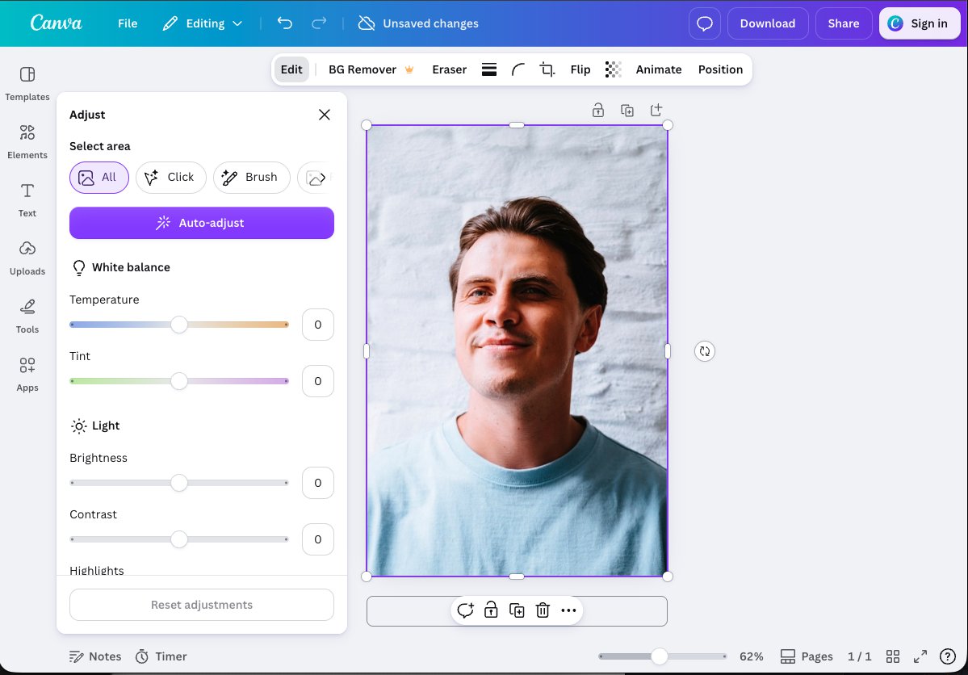The width and height of the screenshot is (968, 675).
Task: Click the Unsaved changes status
Action: (x=418, y=23)
